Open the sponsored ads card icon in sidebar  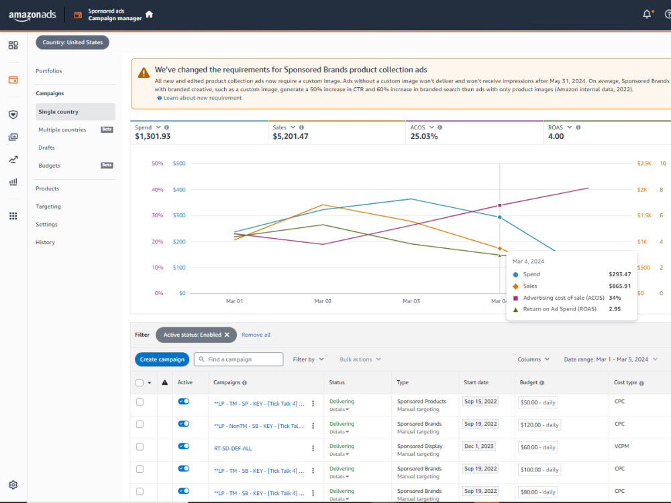pos(13,80)
